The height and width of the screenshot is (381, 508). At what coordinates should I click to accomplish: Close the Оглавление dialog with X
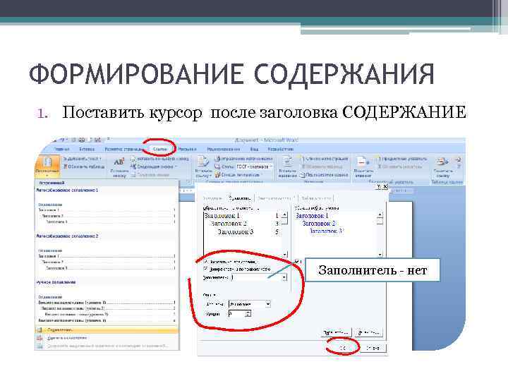pos(385,186)
